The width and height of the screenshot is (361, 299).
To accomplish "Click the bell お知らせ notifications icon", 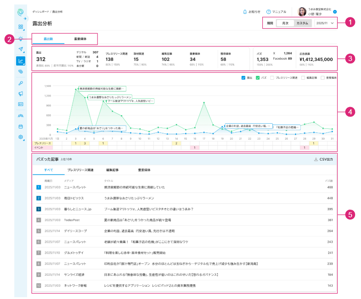I will point(245,12).
